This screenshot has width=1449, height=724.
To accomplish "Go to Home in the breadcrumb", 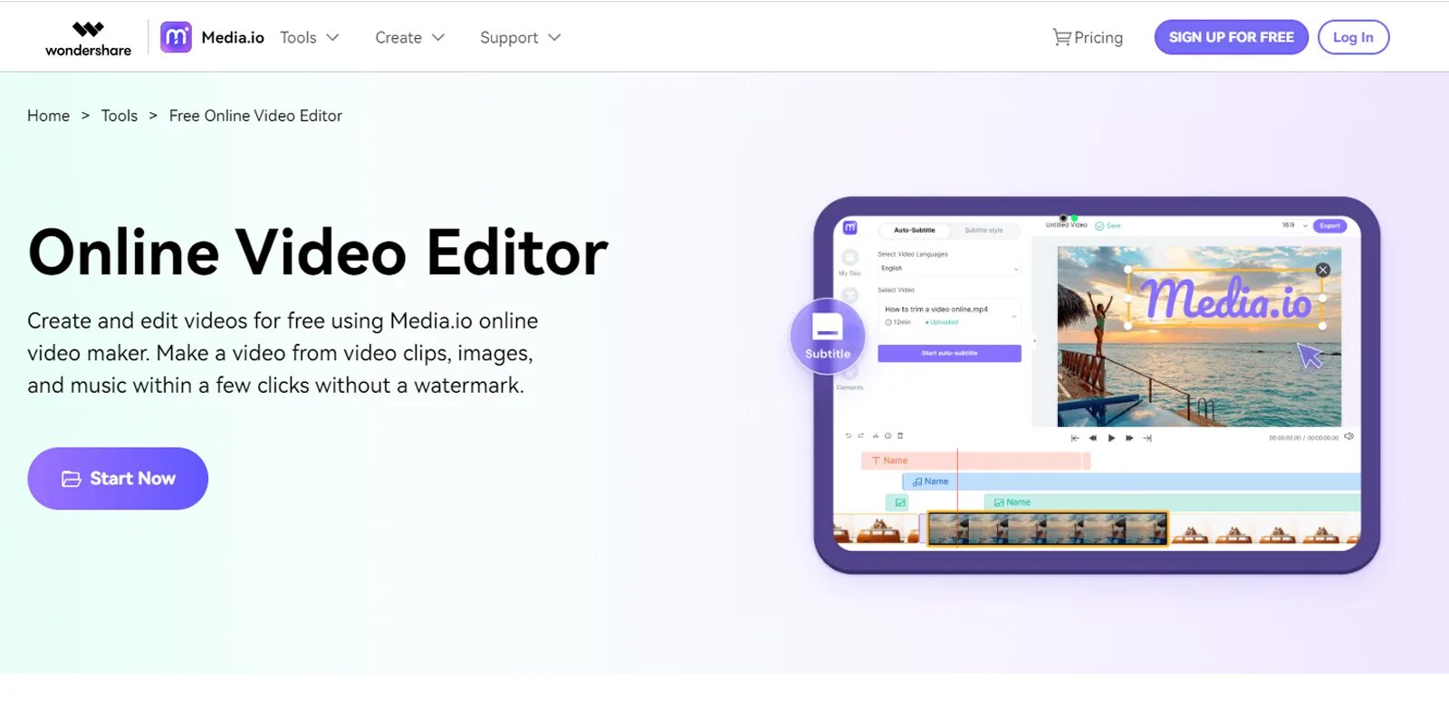I will [x=48, y=116].
